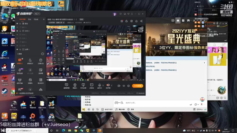Toggle visibility of the 窗口 2 source
This screenshot has height=133, width=237.
[x=17, y=27]
